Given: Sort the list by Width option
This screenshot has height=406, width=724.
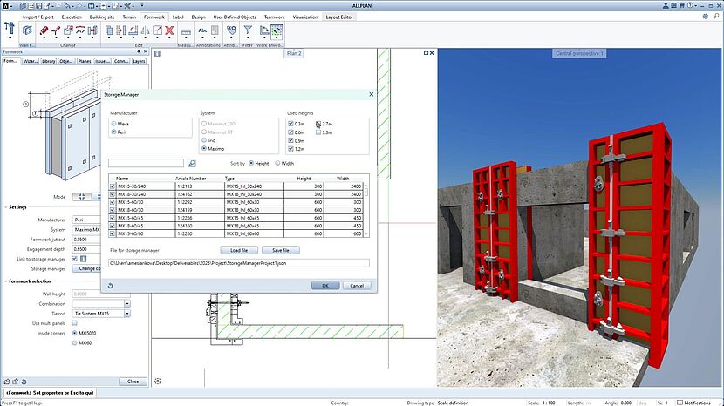Looking at the screenshot, I should point(278,163).
